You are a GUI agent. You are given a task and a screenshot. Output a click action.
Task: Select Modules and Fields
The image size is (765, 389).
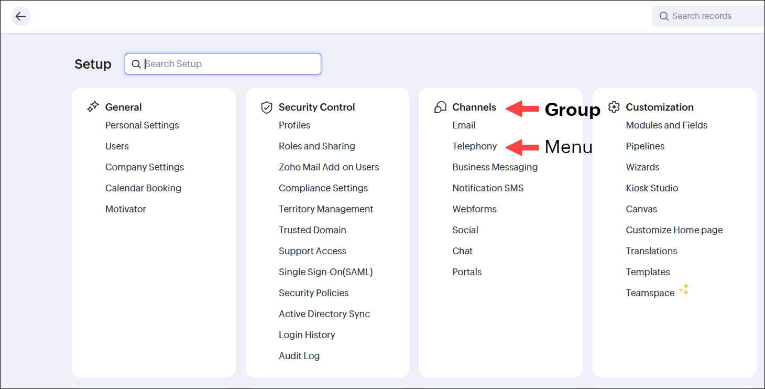click(666, 125)
